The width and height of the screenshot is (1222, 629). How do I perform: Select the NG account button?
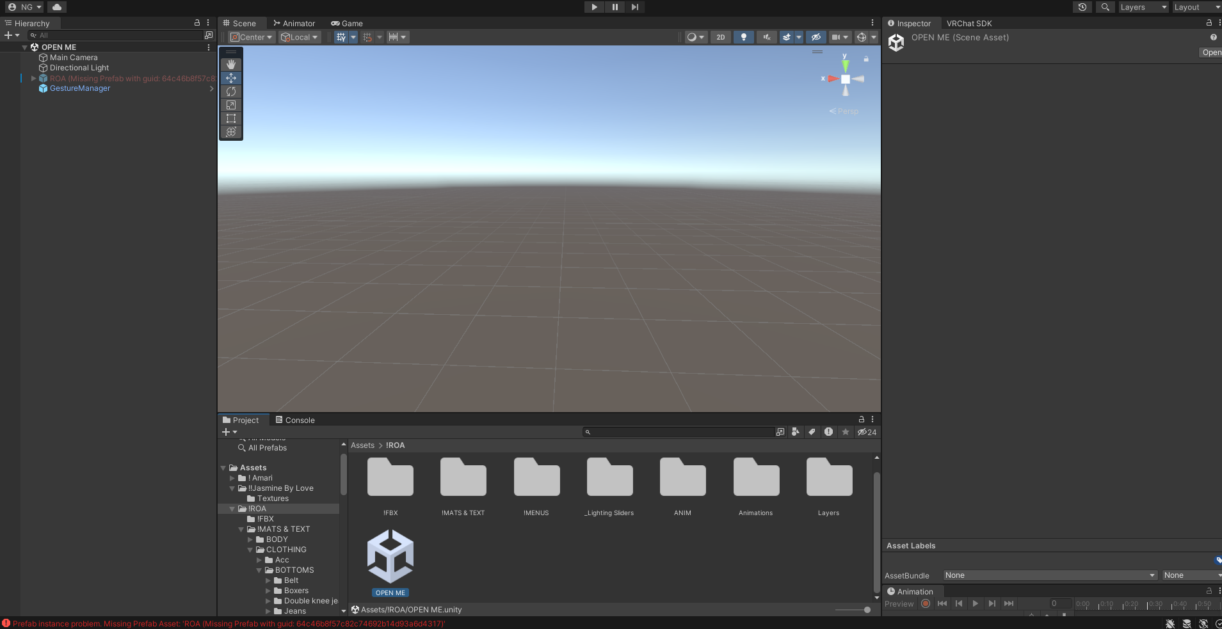click(25, 7)
